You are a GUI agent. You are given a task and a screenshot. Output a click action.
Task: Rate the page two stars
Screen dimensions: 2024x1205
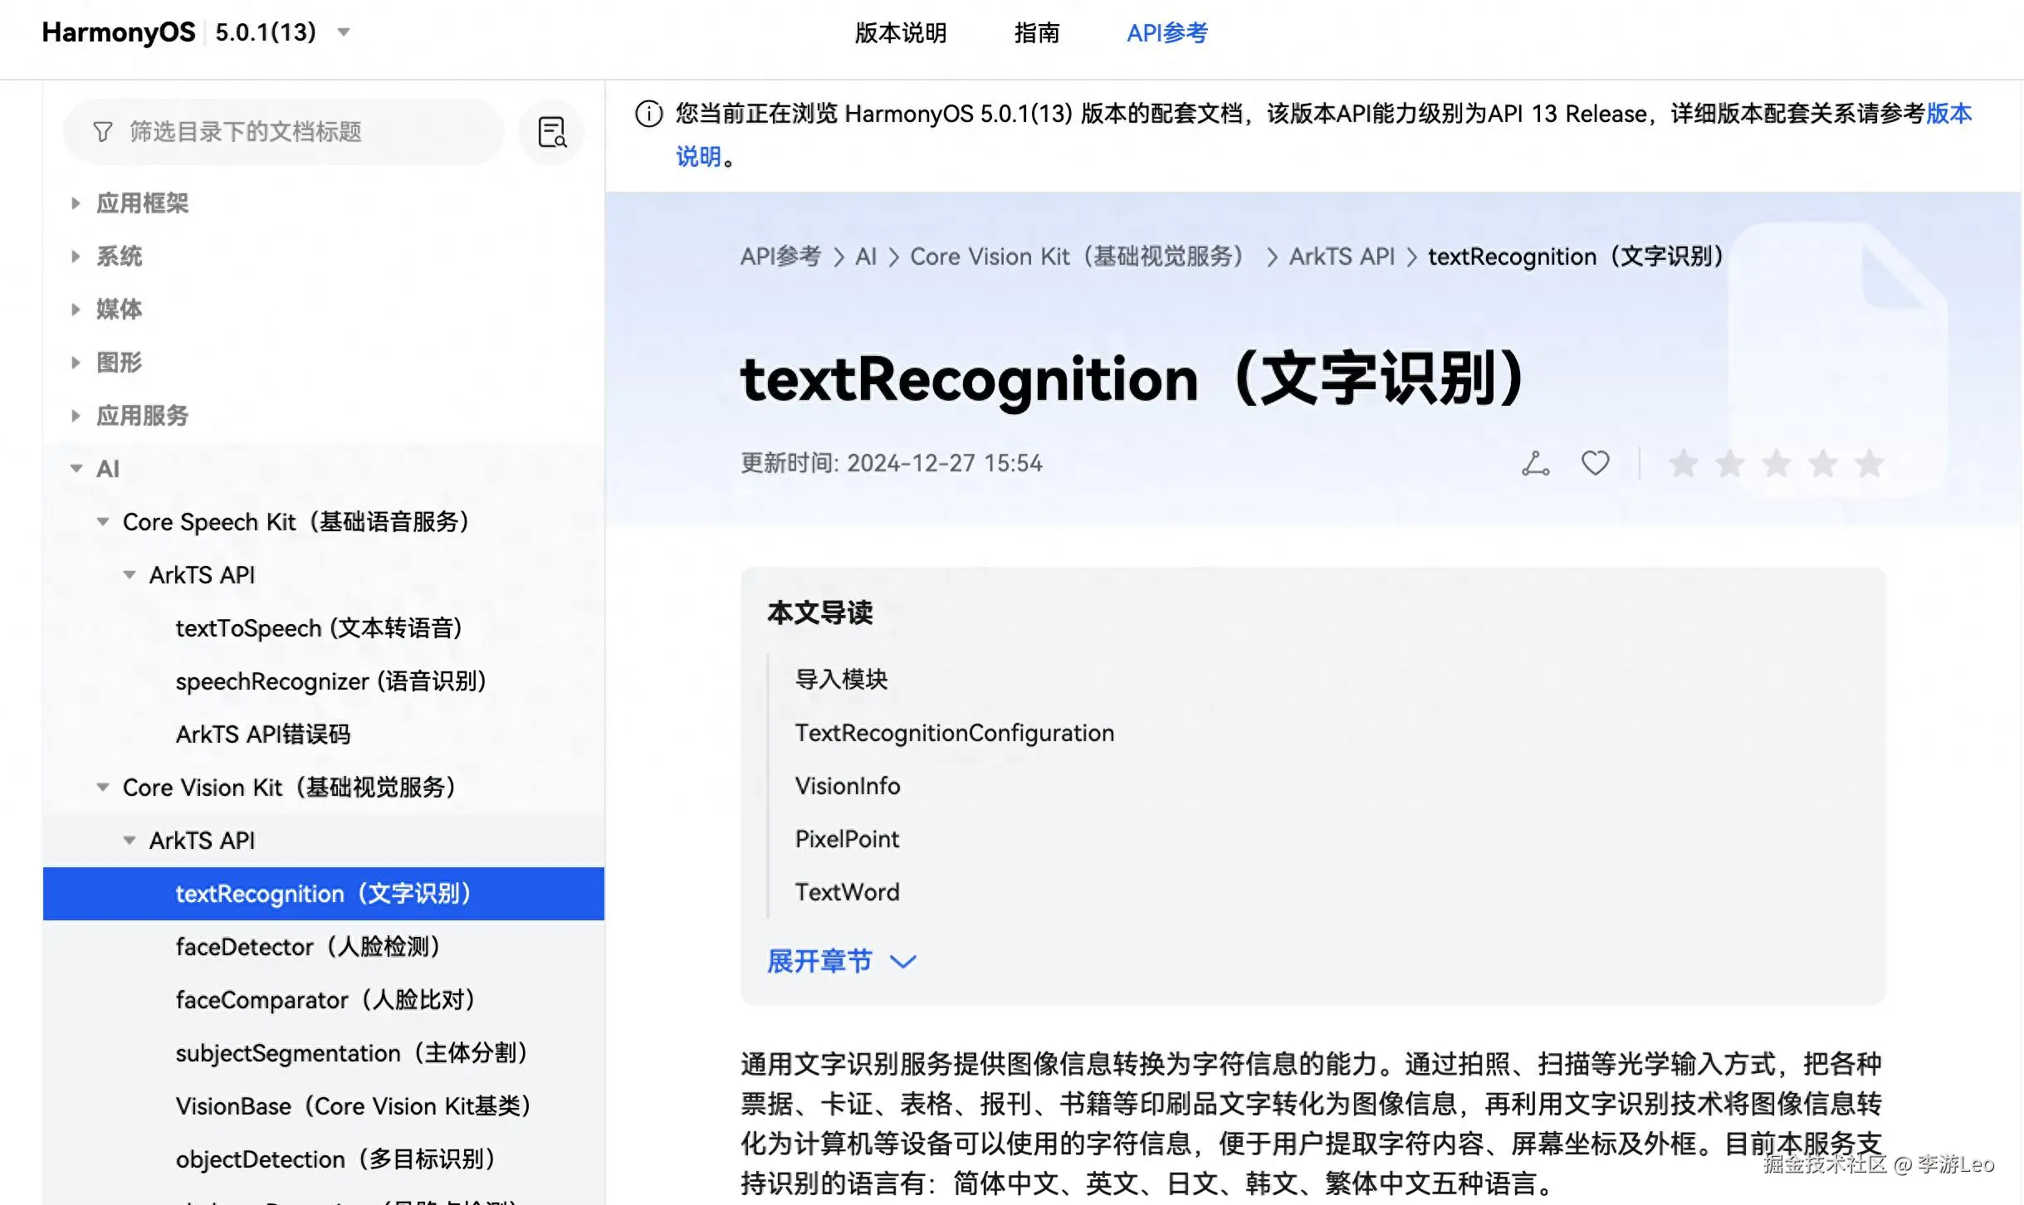pyautogui.click(x=1730, y=463)
